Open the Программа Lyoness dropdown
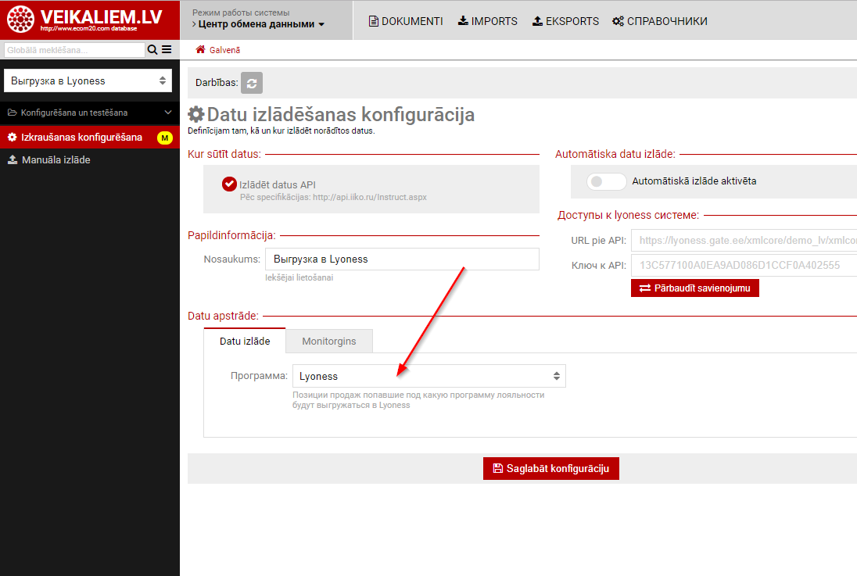Screen dimensions: 857x576 click(428, 376)
